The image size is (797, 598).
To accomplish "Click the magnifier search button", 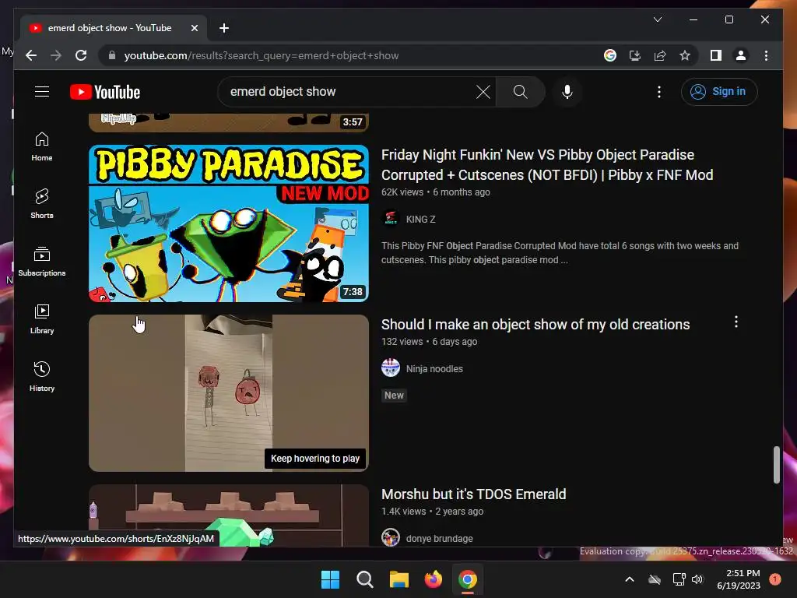I will [x=520, y=92].
